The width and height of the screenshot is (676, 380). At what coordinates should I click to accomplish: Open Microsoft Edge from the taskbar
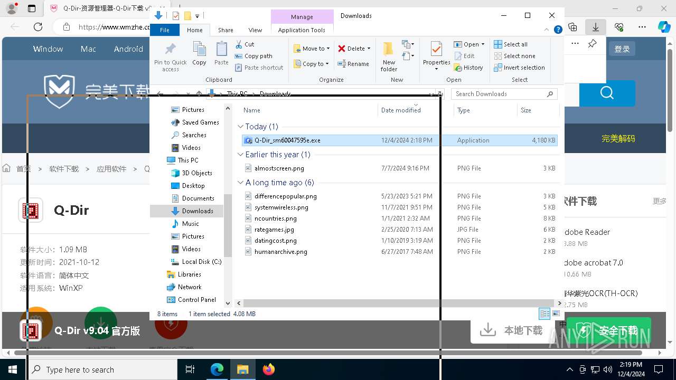click(217, 369)
